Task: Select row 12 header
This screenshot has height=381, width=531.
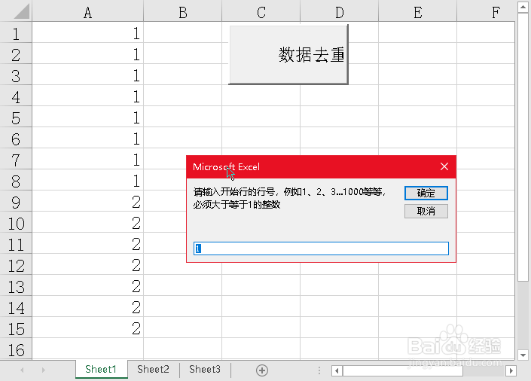Action: [x=16, y=265]
